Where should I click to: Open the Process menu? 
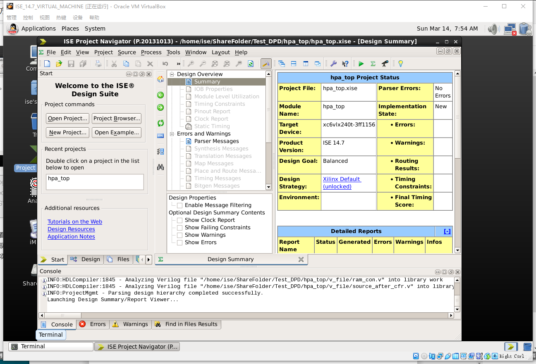coord(151,52)
